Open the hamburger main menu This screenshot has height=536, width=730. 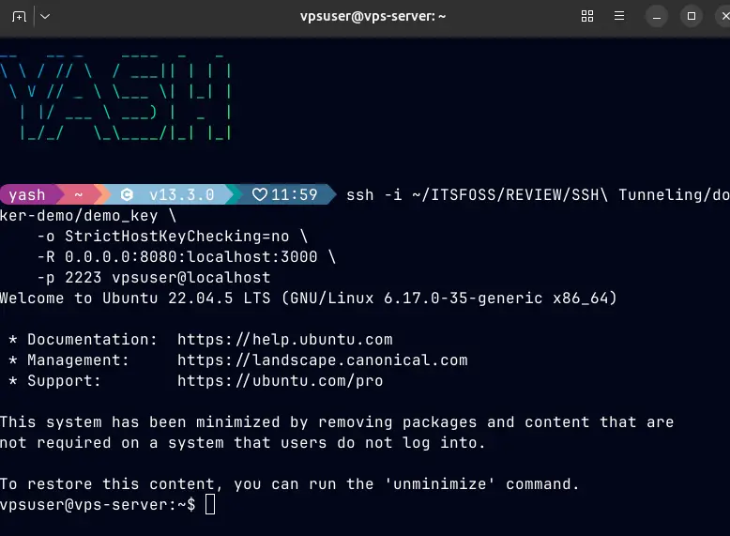618,16
